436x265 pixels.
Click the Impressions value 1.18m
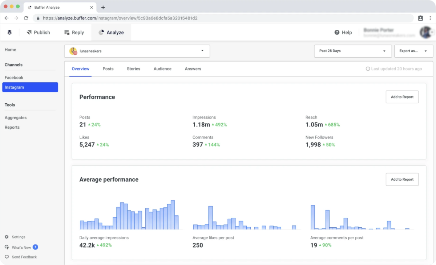tap(201, 125)
